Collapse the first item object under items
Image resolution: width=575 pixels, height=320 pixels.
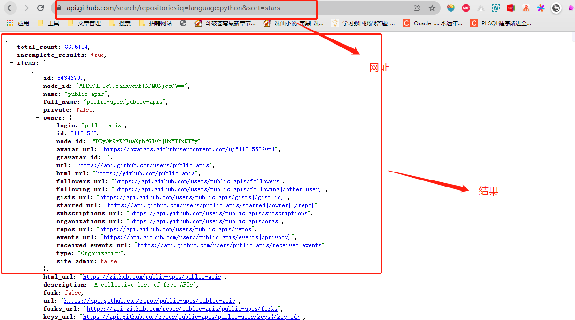pos(24,70)
